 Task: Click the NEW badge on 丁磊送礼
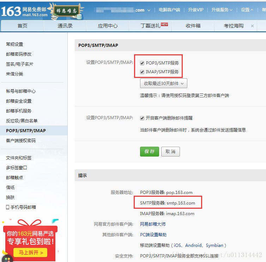pos(164,24)
